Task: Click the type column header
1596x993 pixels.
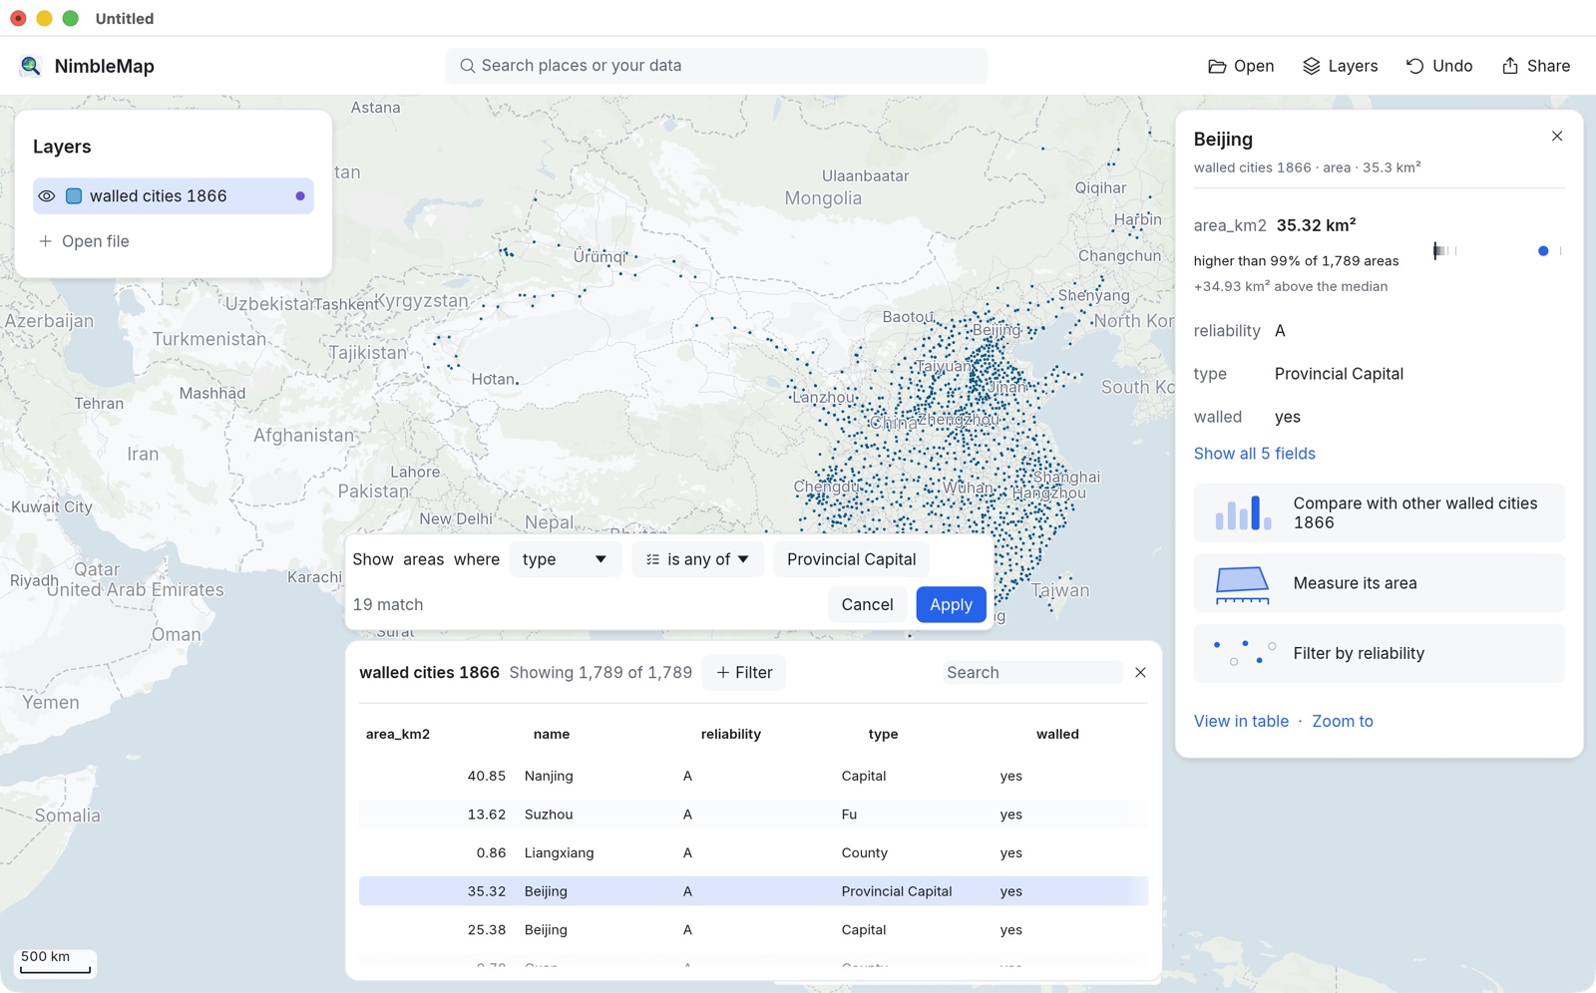Action: [x=883, y=734]
